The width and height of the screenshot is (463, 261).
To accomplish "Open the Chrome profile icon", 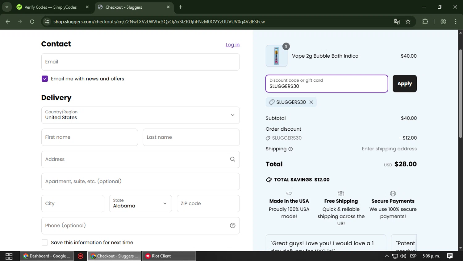I will pos(443,22).
